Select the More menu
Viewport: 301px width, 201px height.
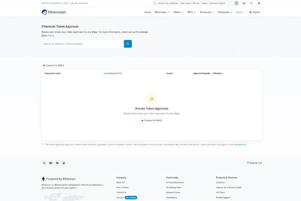coord(240,12)
